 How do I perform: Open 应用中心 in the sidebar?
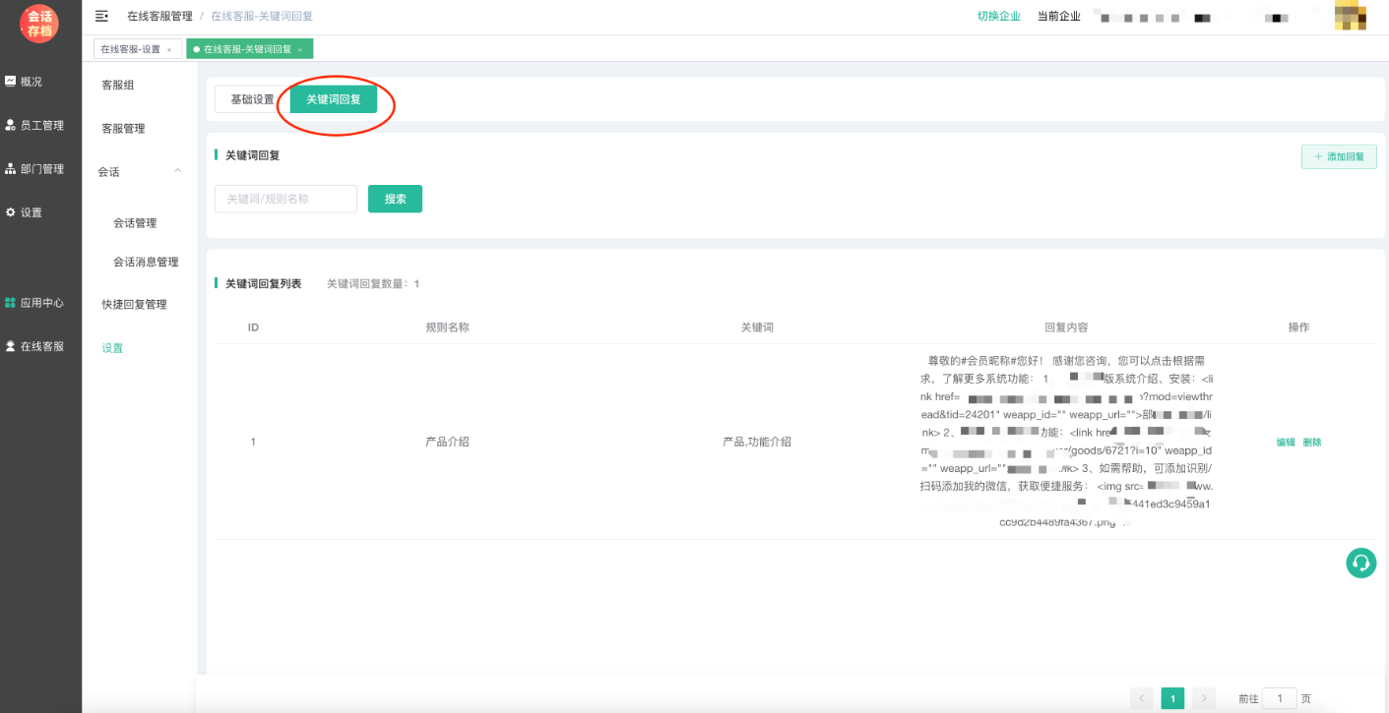(x=34, y=303)
